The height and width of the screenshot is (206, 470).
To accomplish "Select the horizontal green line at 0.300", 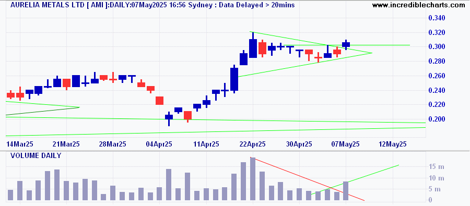I will tap(346, 45).
